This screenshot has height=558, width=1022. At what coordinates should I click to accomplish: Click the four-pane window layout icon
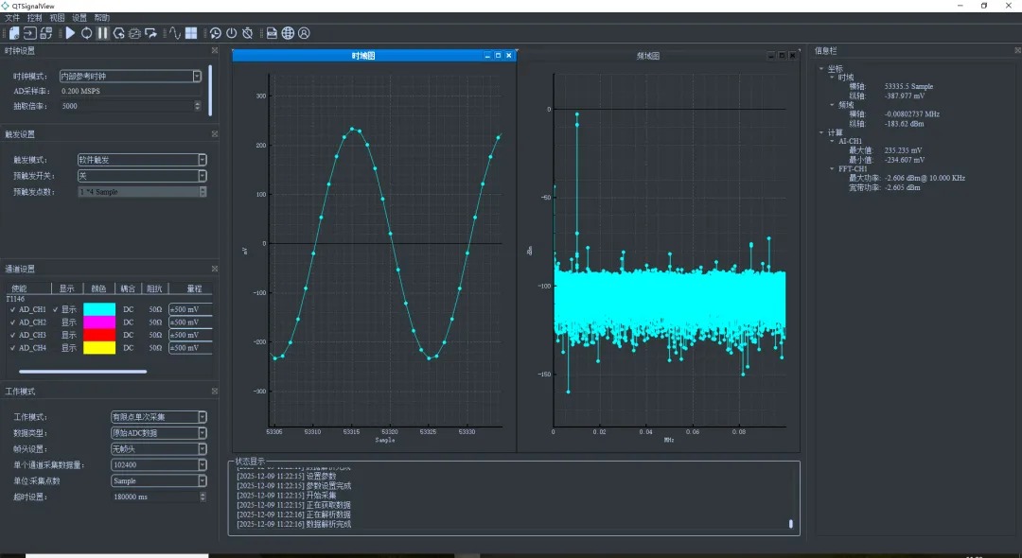click(x=191, y=33)
